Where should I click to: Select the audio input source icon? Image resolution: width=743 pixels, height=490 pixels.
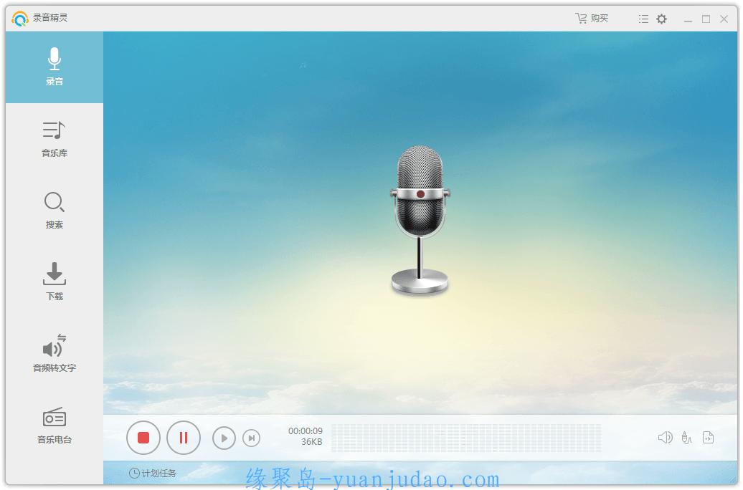686,438
